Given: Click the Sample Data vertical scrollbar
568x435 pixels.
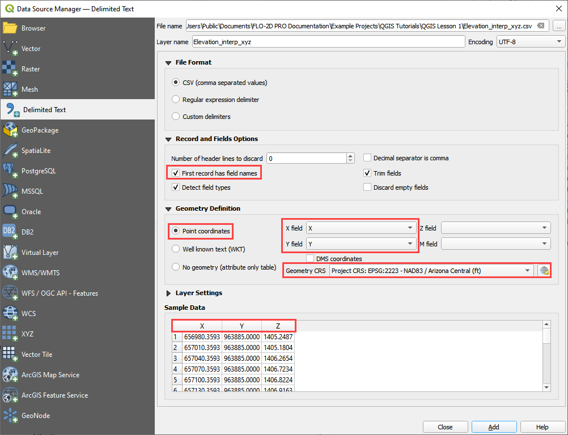Looking at the screenshot, I should (x=546, y=357).
